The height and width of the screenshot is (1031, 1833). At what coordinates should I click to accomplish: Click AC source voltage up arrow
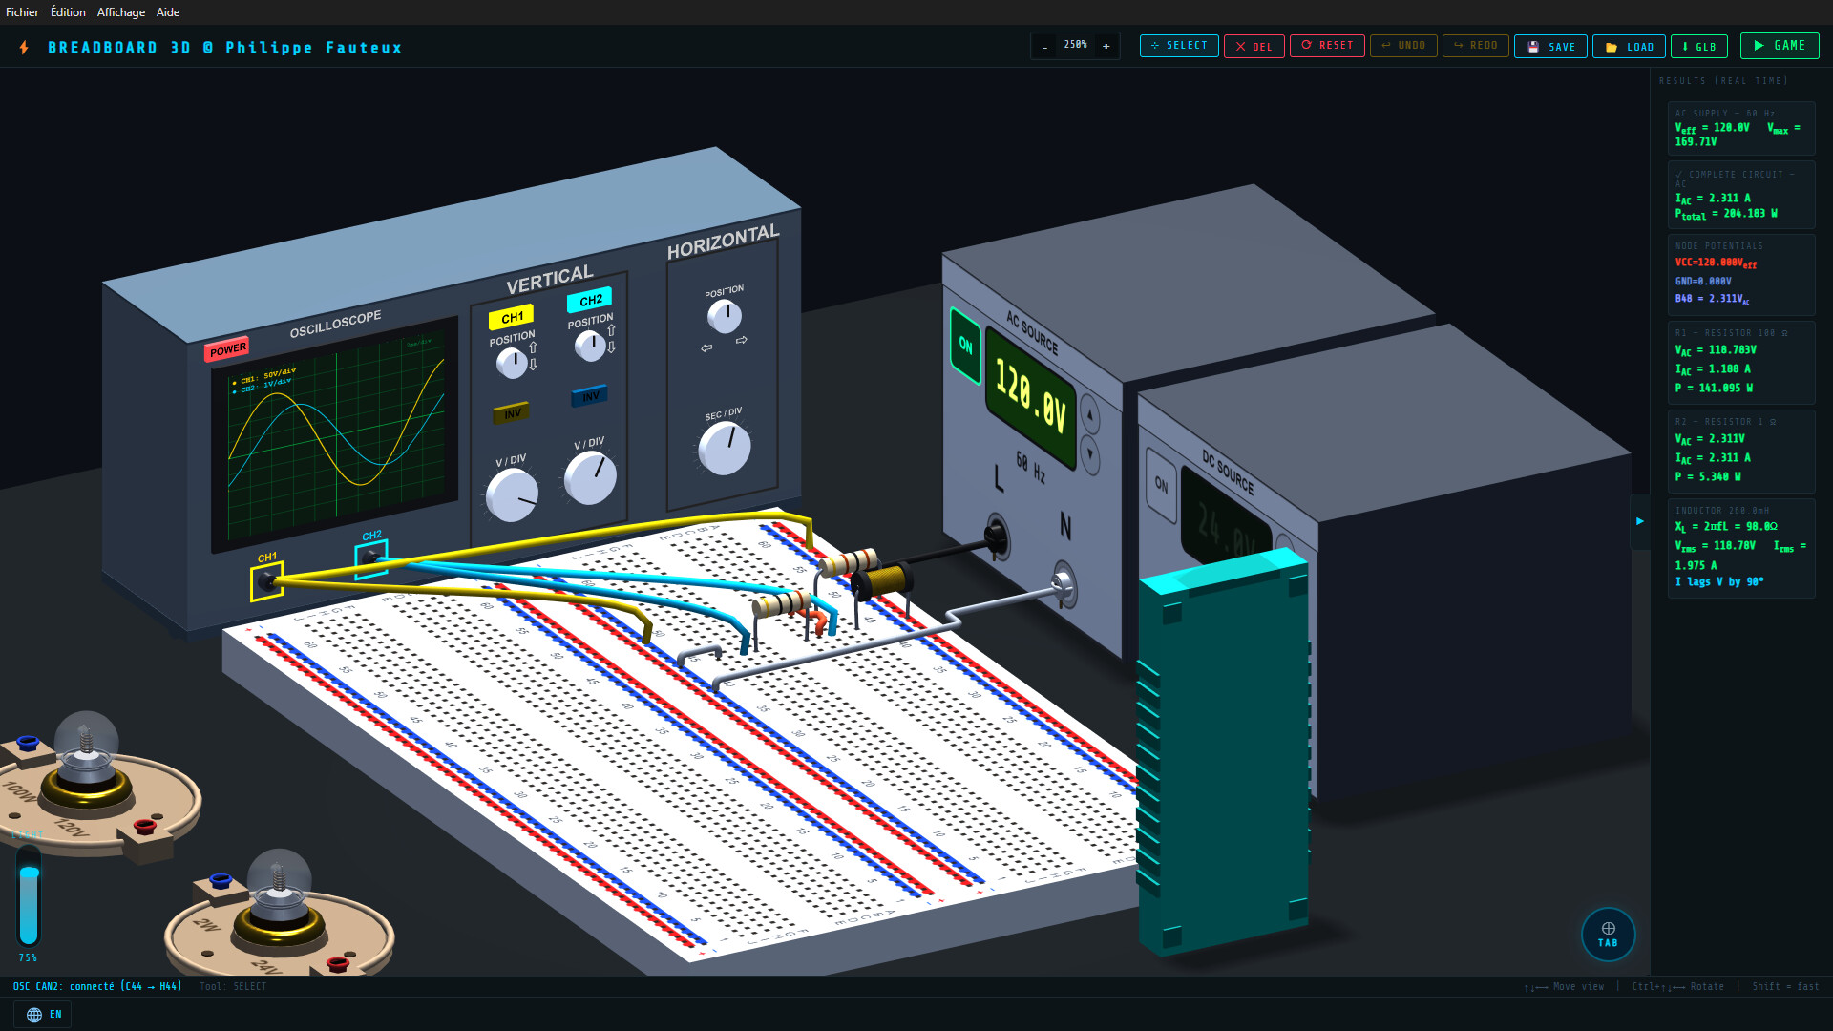[1090, 416]
